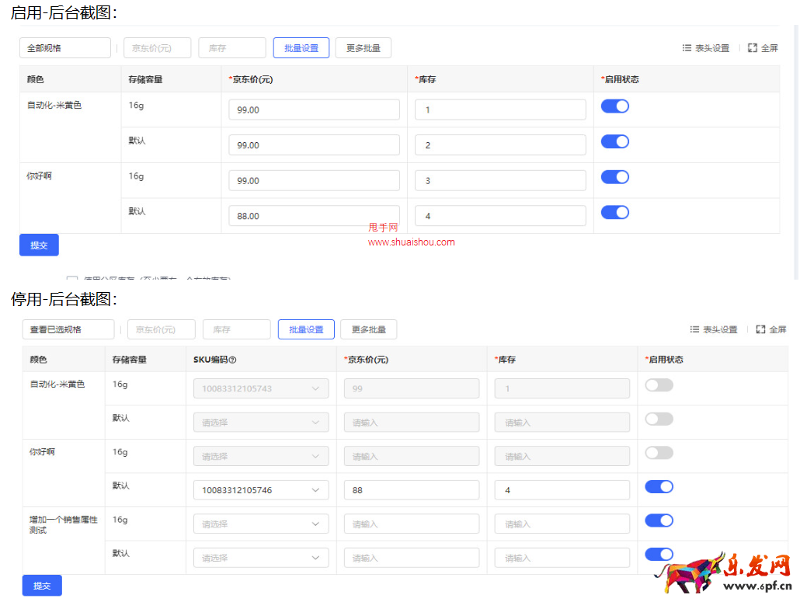Screen dimensions: 800x602
Task: Toggle the 88.00 price row switch in top table
Action: [615, 212]
